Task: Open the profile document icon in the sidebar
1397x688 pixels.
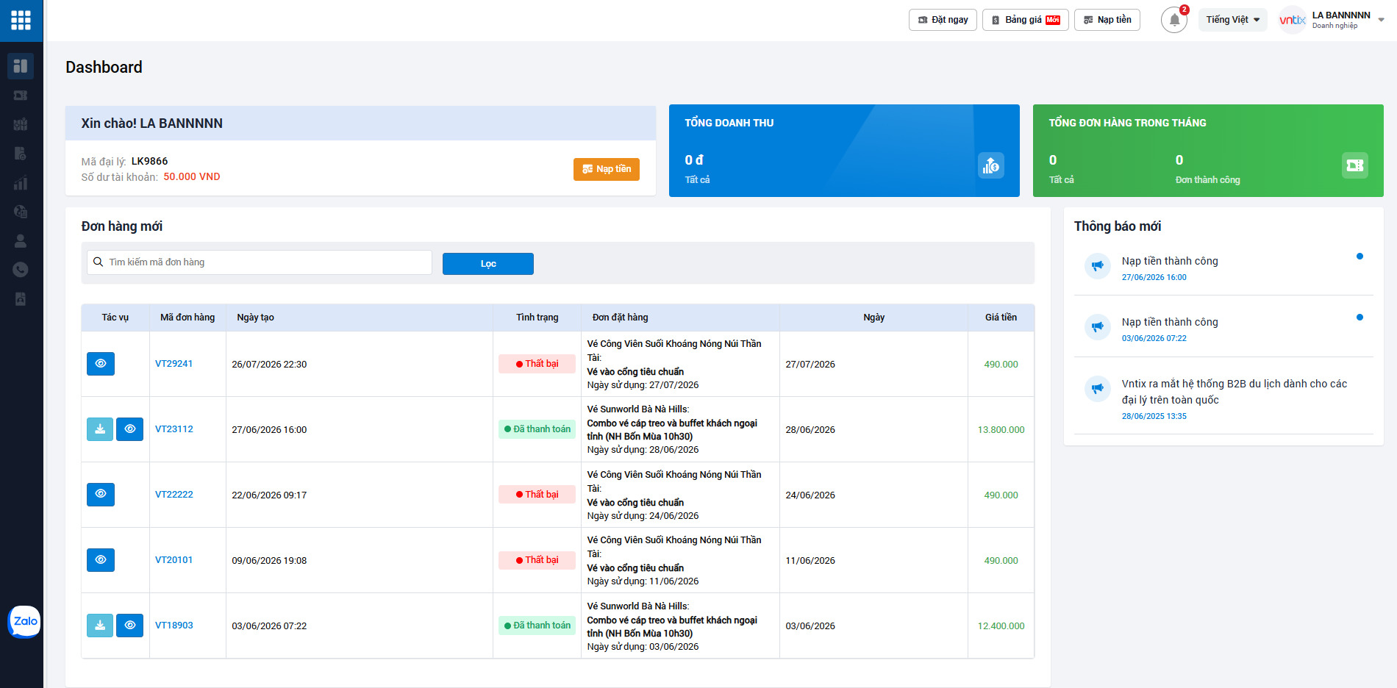Action: pos(21,299)
